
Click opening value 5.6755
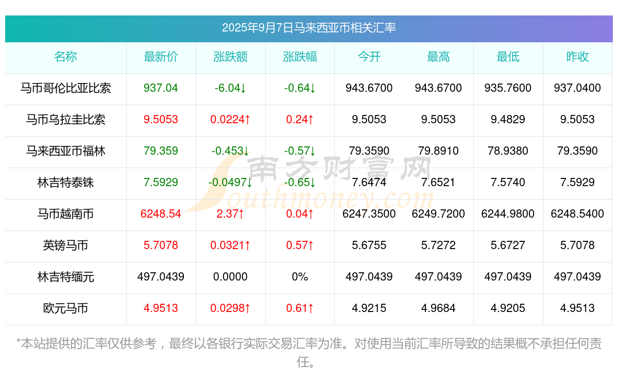point(369,245)
